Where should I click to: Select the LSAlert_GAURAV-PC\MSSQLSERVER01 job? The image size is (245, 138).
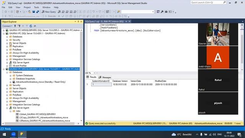pyautogui.click(x=38, y=114)
